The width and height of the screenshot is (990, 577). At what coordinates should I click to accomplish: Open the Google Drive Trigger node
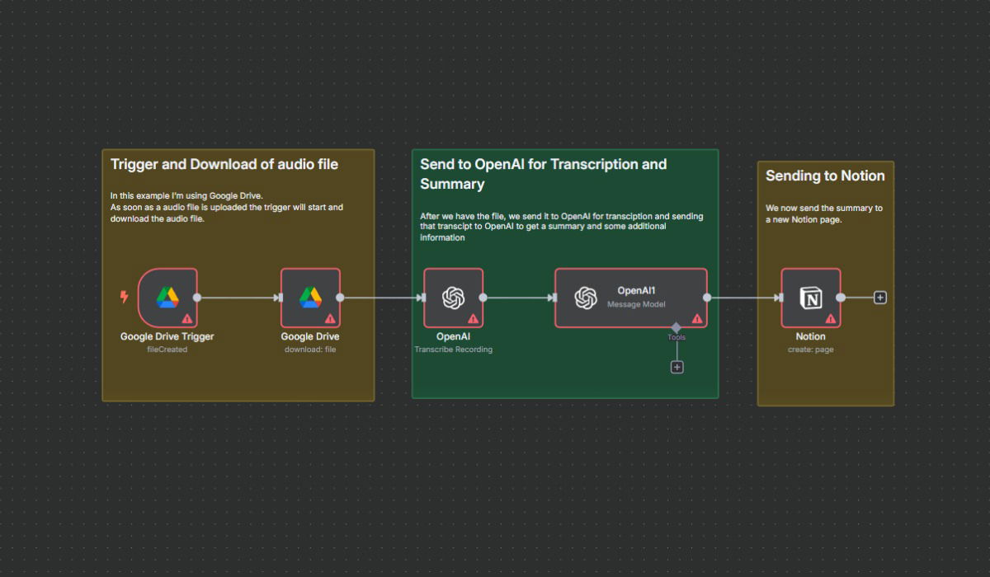[167, 298]
